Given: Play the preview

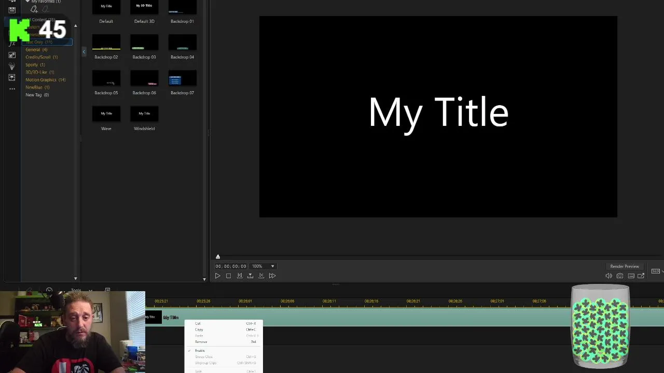Looking at the screenshot, I should [217, 276].
